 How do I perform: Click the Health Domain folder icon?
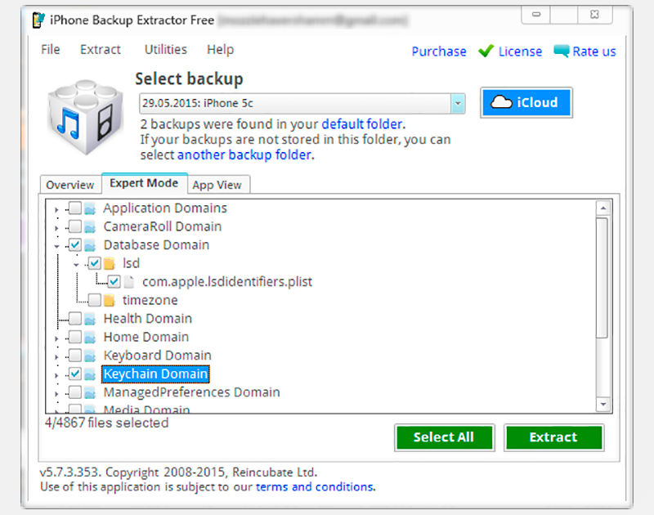(90, 319)
